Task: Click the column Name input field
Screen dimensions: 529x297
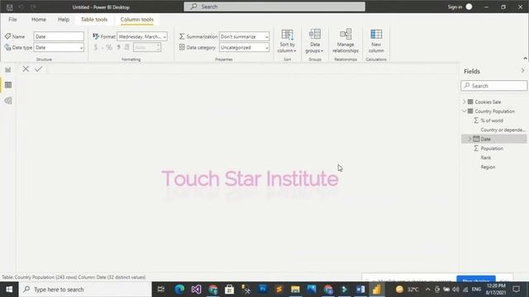Action: pos(59,36)
